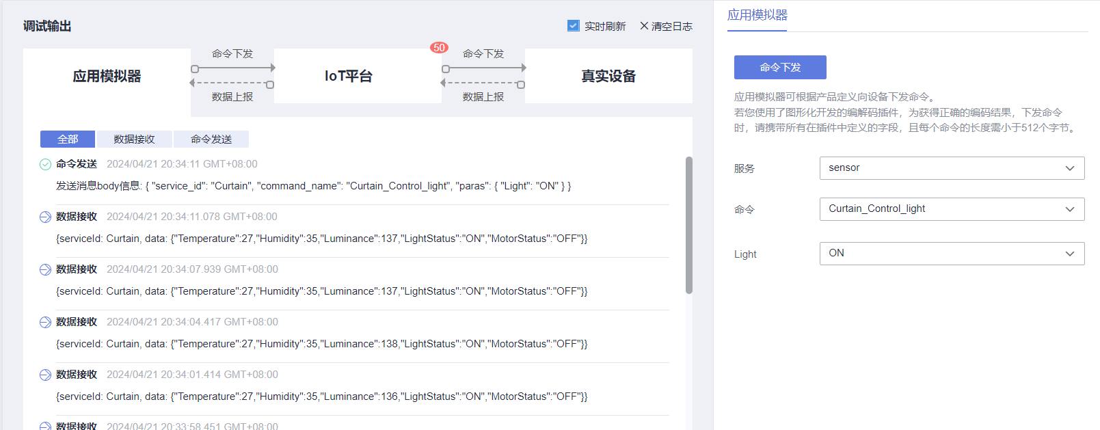The image size is (1100, 430).
Task: Open the Light dropdown showing ON
Action: tap(952, 254)
